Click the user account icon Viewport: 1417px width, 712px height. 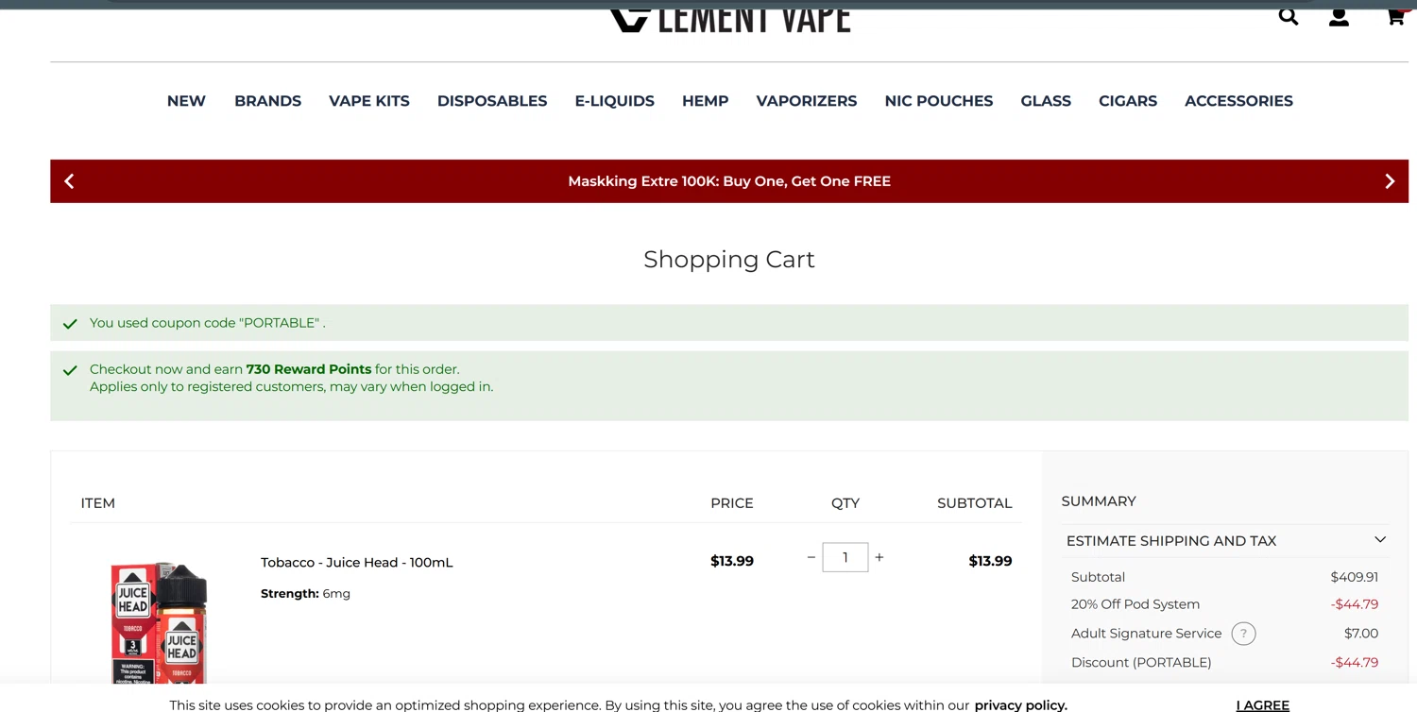point(1339,17)
